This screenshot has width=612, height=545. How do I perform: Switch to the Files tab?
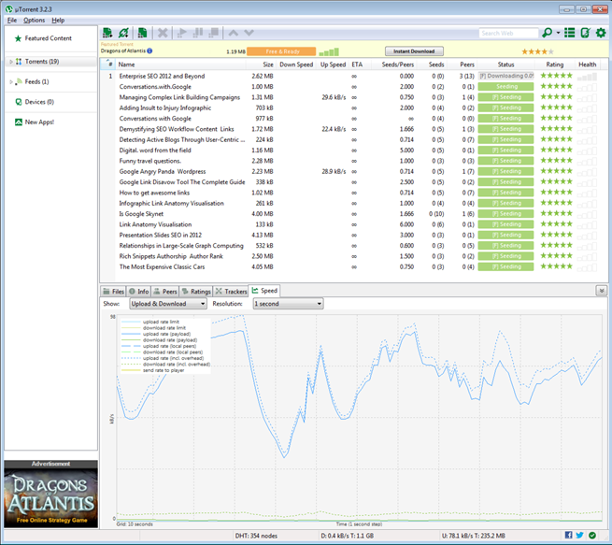pyautogui.click(x=113, y=292)
